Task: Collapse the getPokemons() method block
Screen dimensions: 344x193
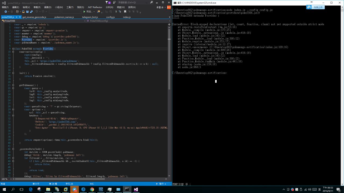Action: click(13, 85)
